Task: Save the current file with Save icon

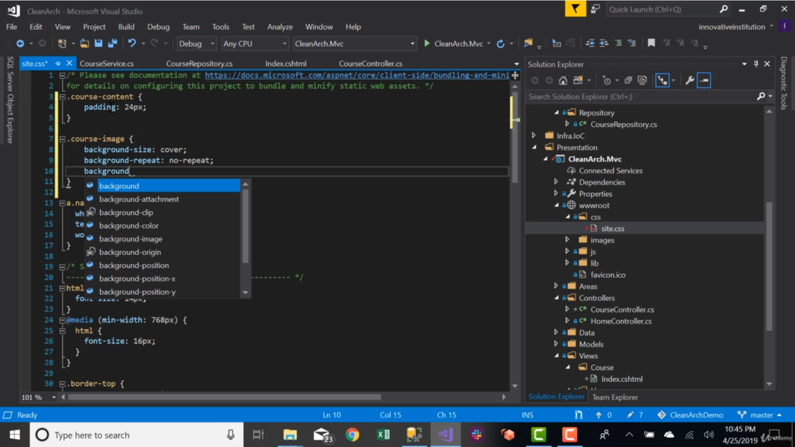Action: 98,44
